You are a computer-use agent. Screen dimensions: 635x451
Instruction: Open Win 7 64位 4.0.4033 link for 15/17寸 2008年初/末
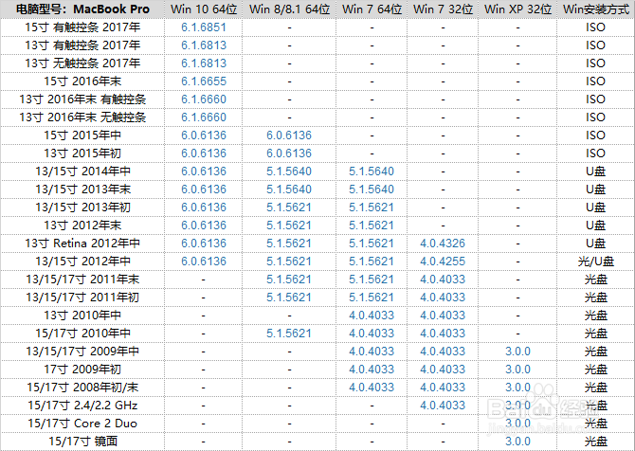click(x=372, y=388)
